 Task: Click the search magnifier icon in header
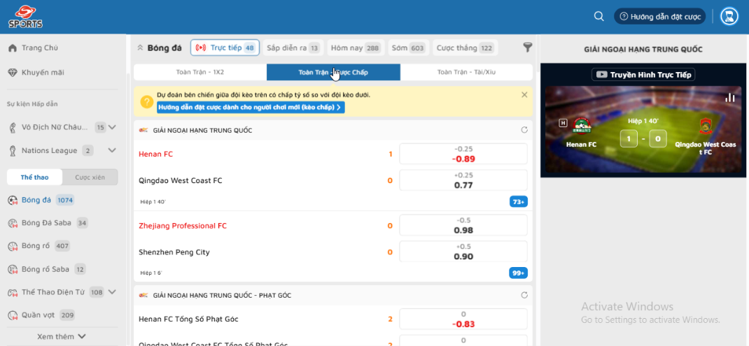click(598, 16)
